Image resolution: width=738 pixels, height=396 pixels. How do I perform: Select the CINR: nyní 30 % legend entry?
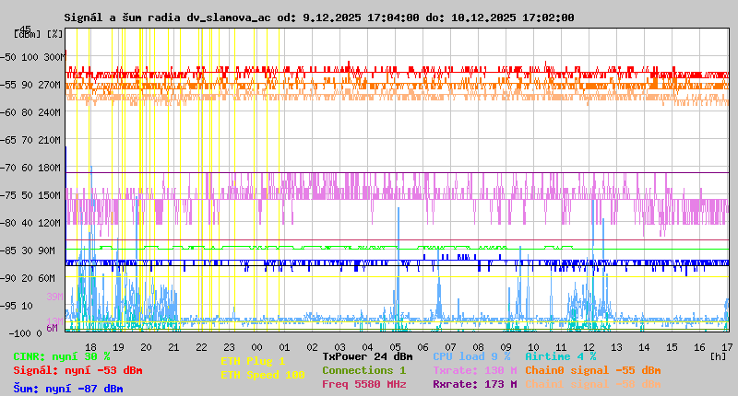62,357
